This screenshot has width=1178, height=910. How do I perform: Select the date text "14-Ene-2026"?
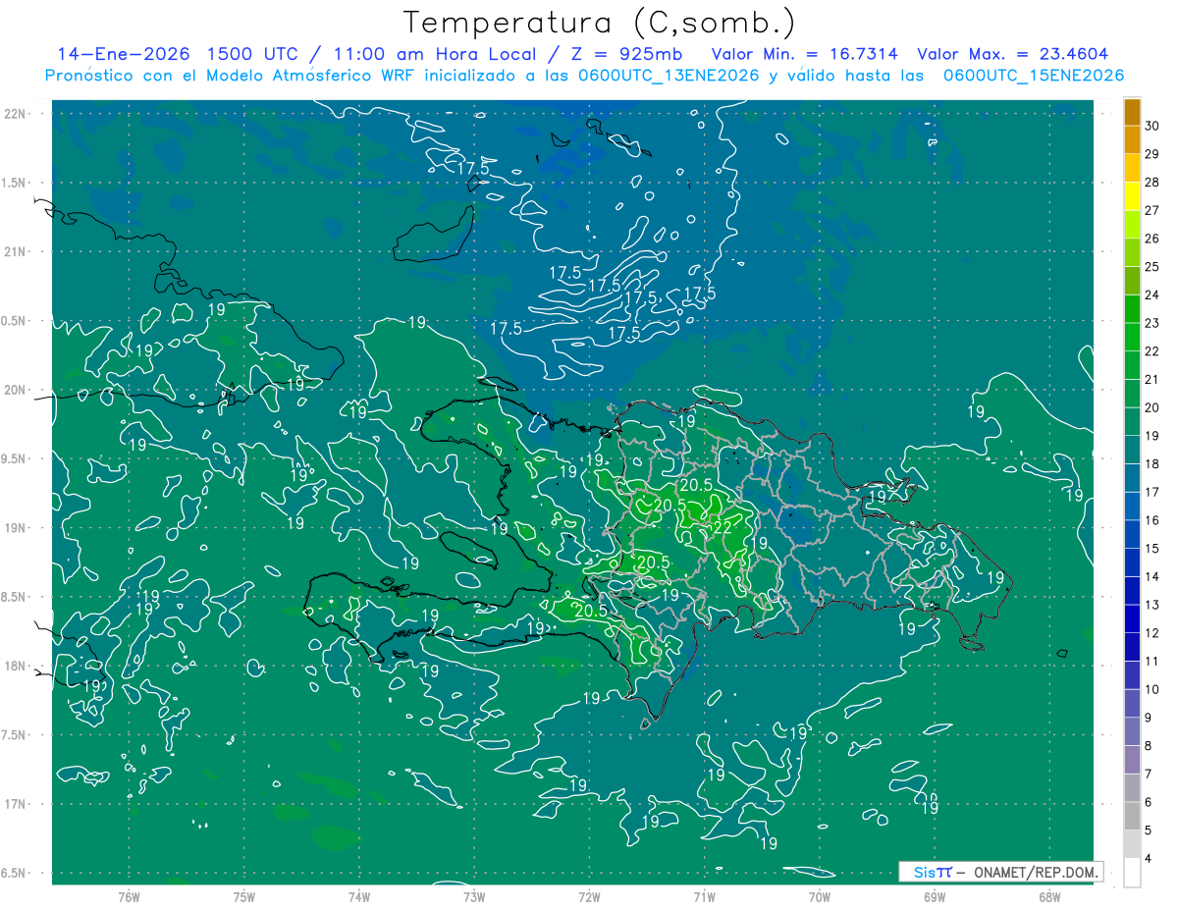123,54
